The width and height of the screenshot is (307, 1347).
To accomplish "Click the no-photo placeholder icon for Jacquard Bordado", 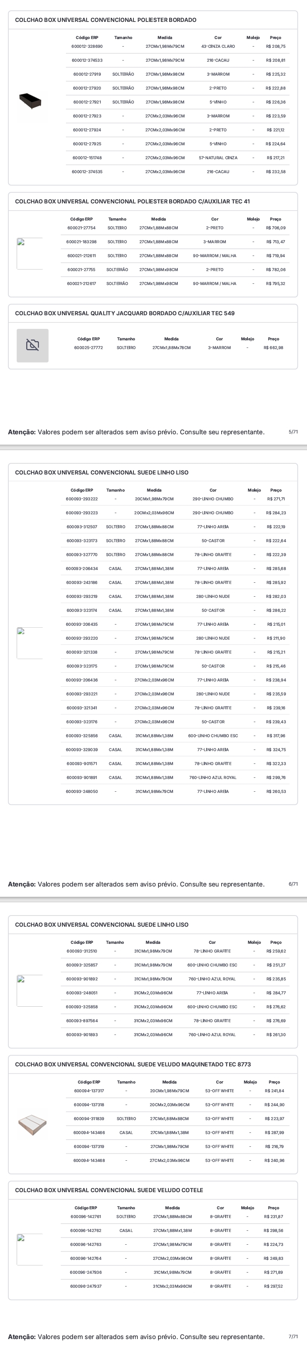I will [x=33, y=345].
